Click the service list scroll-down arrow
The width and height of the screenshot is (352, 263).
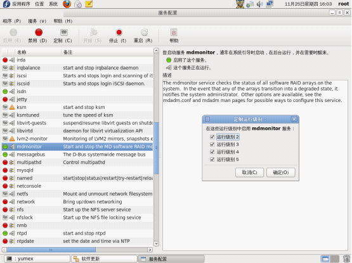tap(156, 243)
